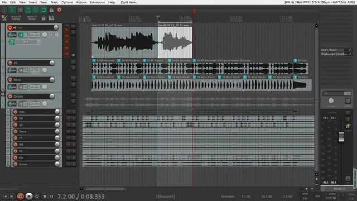Click the transport Stop button
Image resolution: width=357 pixels, height=201 pixels.
pos(45,196)
